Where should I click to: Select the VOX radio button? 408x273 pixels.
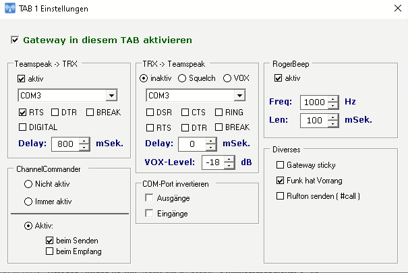click(x=227, y=78)
